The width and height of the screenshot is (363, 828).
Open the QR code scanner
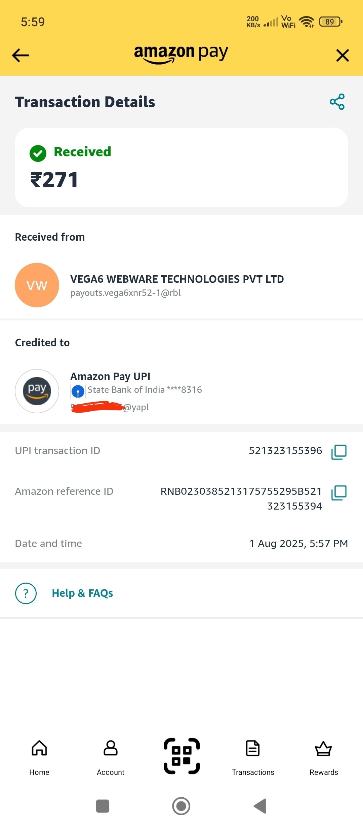[182, 756]
